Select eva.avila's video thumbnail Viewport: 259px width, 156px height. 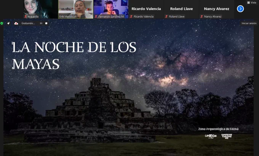point(40,9)
